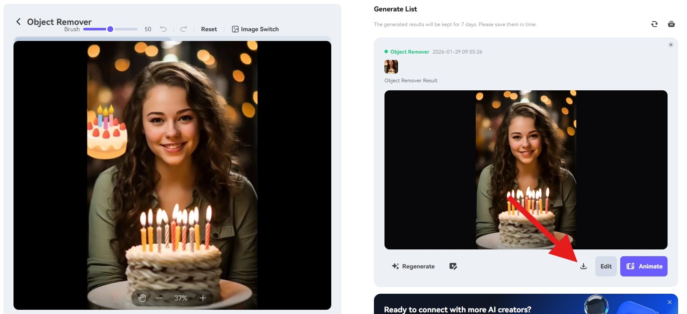Click the undo arrow icon

[163, 29]
